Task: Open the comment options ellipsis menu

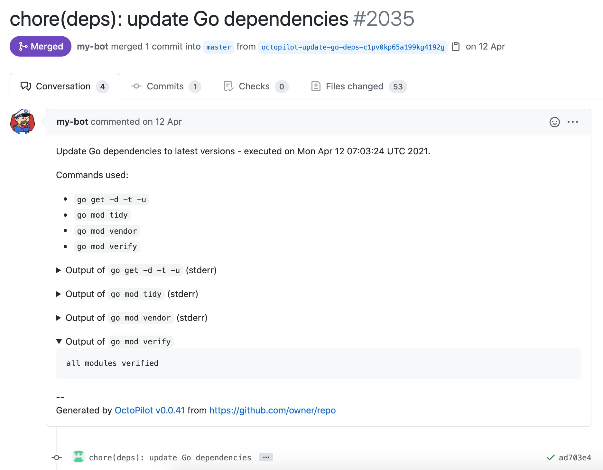Action: coord(572,122)
